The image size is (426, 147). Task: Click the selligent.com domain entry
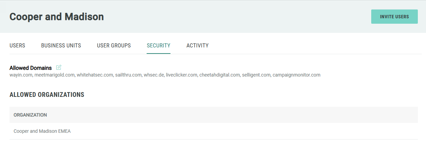click(x=256, y=75)
